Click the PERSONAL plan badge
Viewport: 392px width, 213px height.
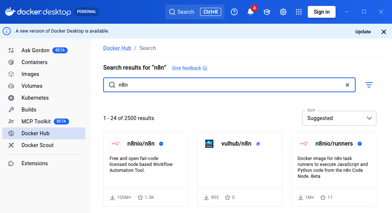[86, 12]
